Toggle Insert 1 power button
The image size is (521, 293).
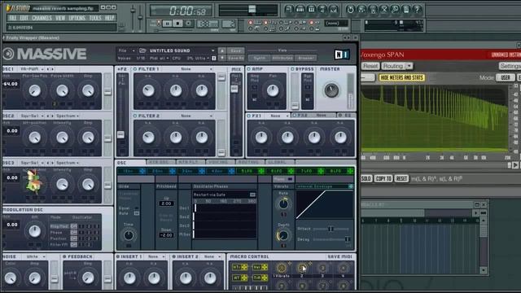click(118, 257)
